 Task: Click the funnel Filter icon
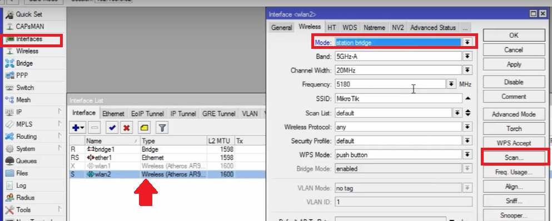[162, 128]
